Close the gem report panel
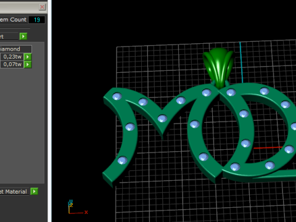 tap(42, 7)
